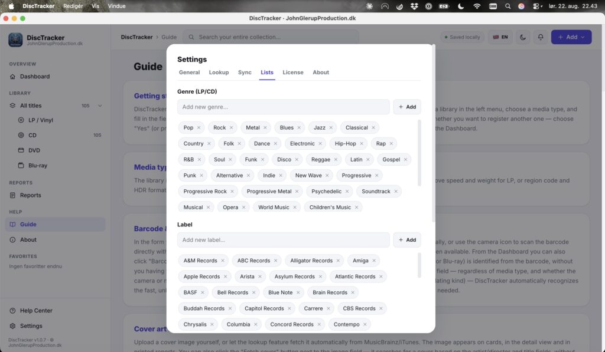Click the DVD icon in sidebar
The width and height of the screenshot is (605, 352).
coord(21,150)
